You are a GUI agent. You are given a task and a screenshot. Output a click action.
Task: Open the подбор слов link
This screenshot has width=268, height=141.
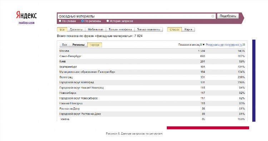click(x=26, y=22)
